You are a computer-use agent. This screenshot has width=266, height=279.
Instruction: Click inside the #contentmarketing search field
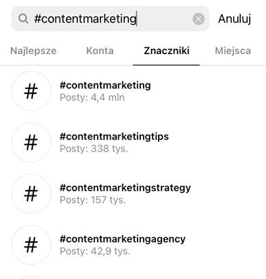click(110, 19)
